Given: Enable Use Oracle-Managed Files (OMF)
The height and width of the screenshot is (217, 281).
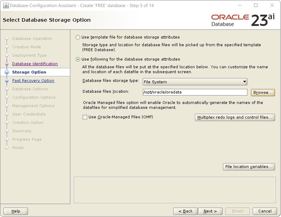Looking at the screenshot, I should 84,117.
